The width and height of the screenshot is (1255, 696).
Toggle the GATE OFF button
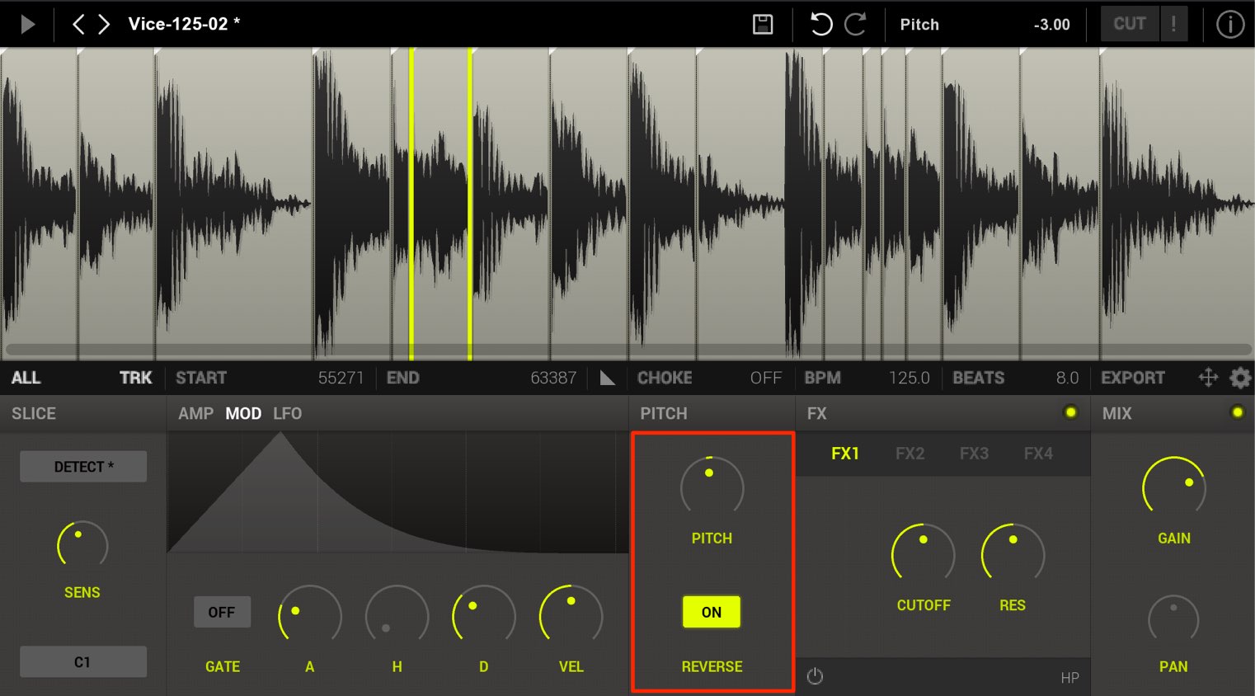pos(222,612)
